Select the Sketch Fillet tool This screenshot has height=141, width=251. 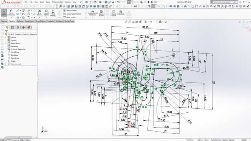point(29,17)
